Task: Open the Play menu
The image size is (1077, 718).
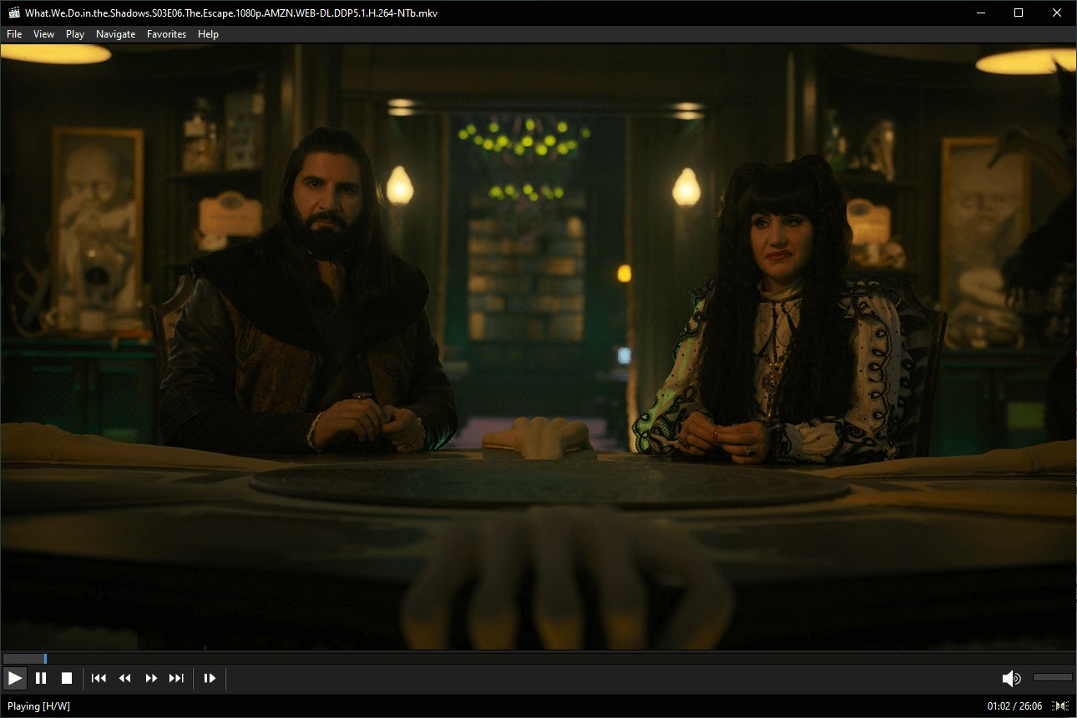Action: coord(75,34)
